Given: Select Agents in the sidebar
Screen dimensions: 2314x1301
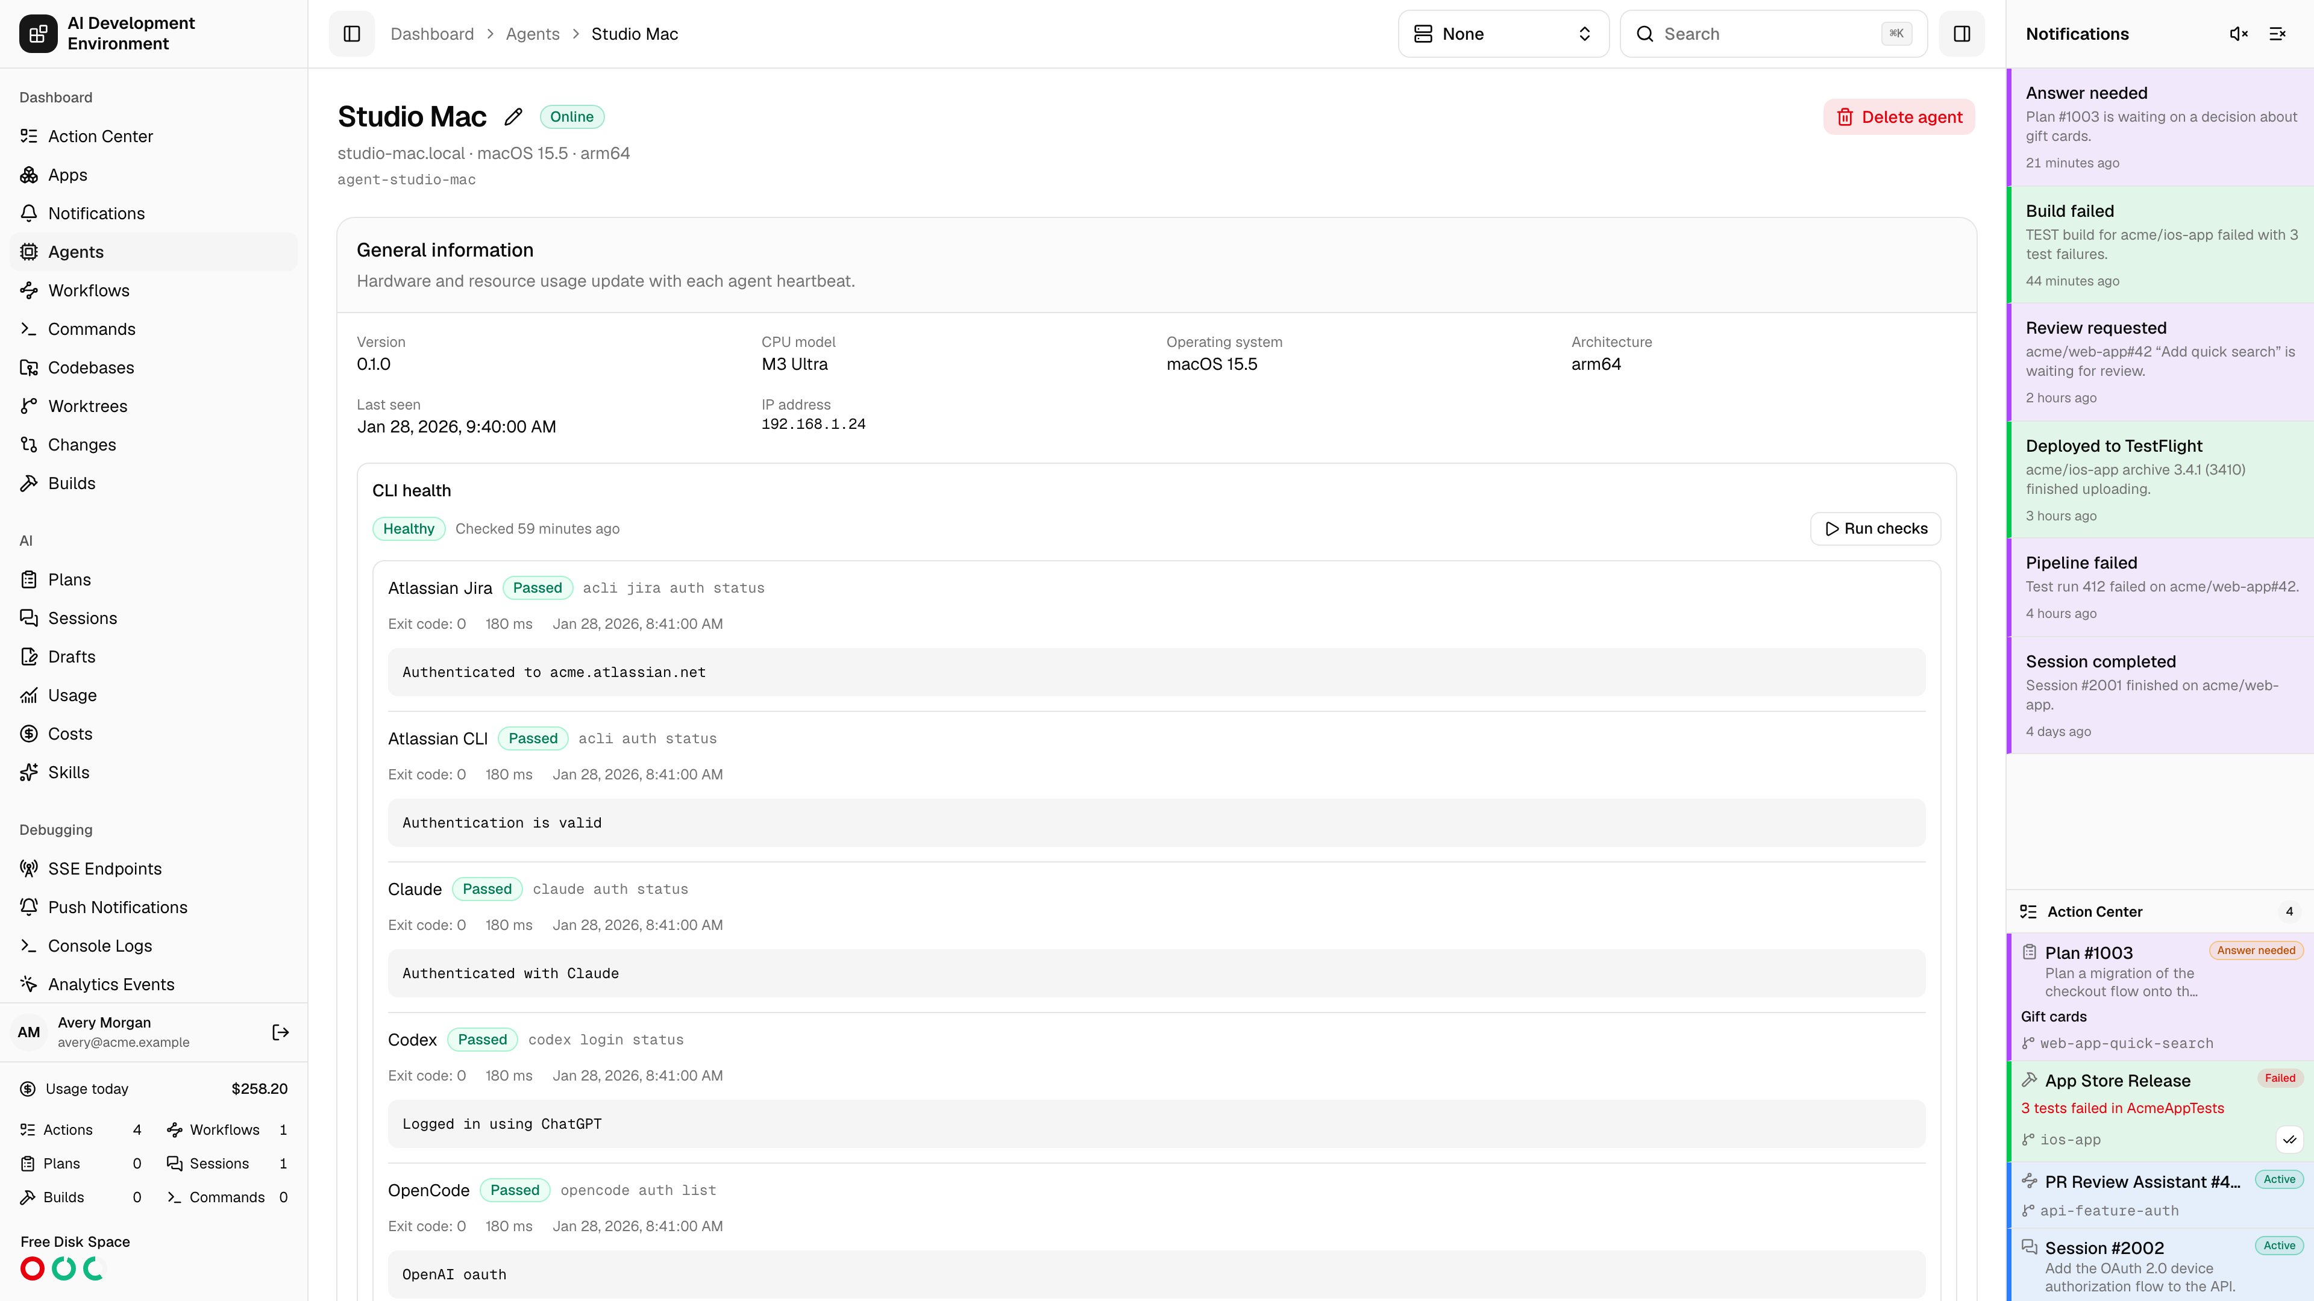Looking at the screenshot, I should point(154,252).
